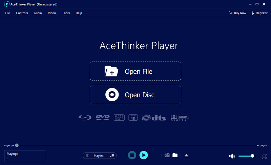The height and width of the screenshot is (165, 271).
Task: Stop playback with the square stop button
Action: coord(132,155)
